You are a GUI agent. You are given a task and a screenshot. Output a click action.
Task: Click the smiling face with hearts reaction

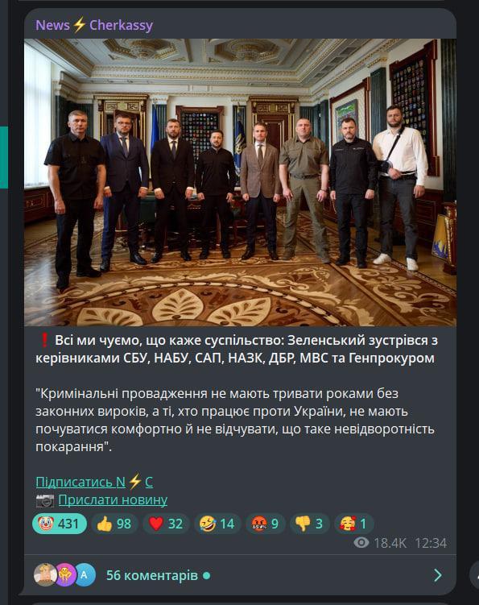[353, 524]
